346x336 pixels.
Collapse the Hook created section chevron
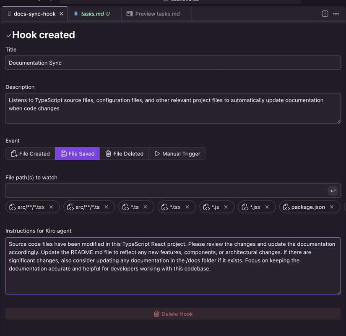click(8, 36)
